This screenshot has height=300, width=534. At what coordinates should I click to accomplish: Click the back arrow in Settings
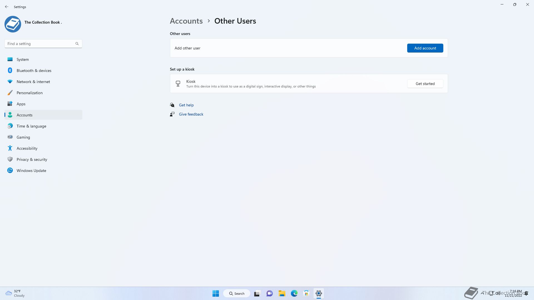coord(7,7)
